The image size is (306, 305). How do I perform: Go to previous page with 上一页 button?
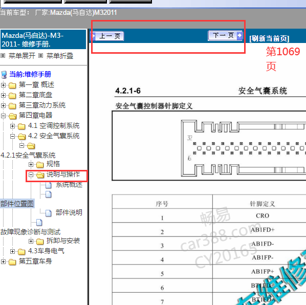[107, 36]
